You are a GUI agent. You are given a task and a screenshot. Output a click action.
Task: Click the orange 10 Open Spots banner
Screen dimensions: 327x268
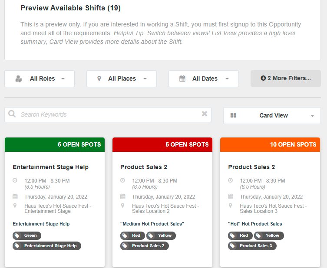[270, 144]
